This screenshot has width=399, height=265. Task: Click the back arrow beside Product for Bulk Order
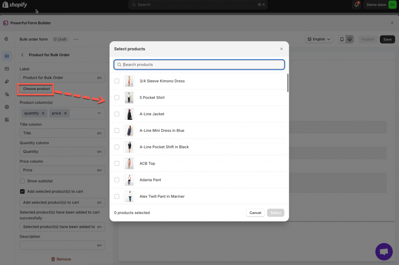pos(23,55)
